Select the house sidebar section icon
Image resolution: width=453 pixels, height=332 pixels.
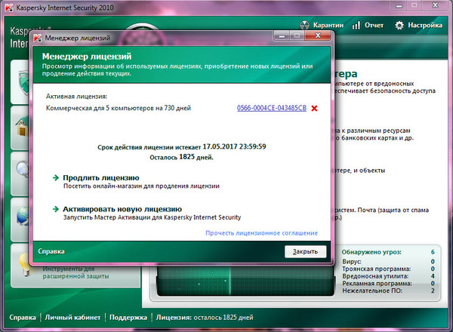coord(22,128)
